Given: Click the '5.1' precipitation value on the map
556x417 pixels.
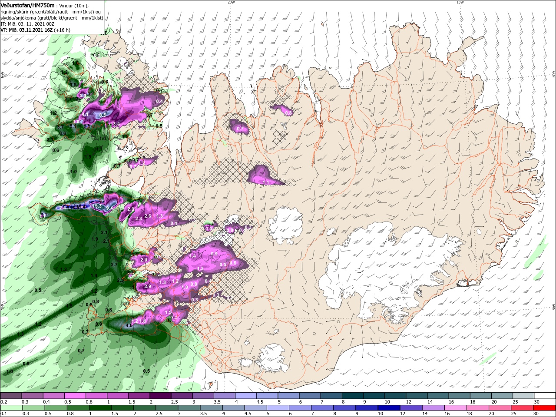Looking at the screenshot, I should [x=73, y=126].
